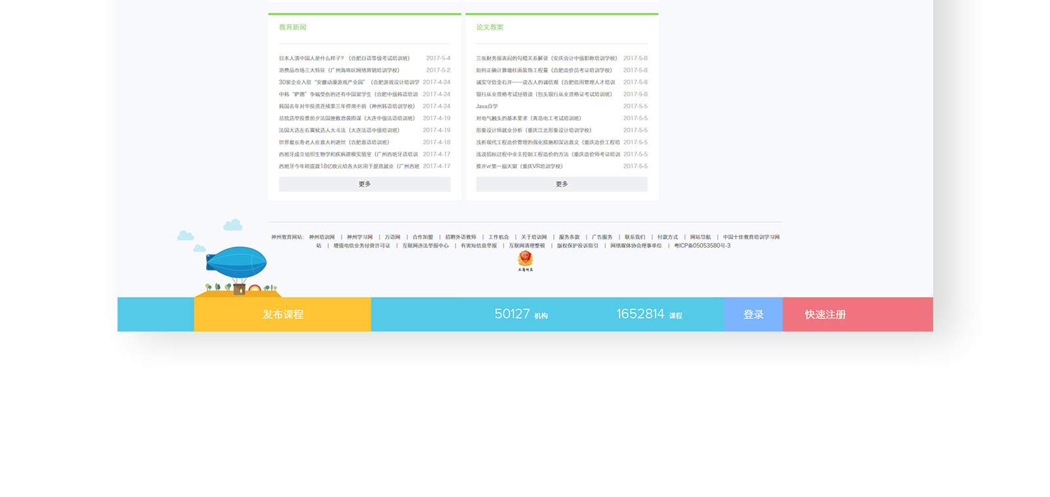Viewport: 1050px width, 497px height.
Task: Click 联系我们 footer link
Action: point(635,237)
